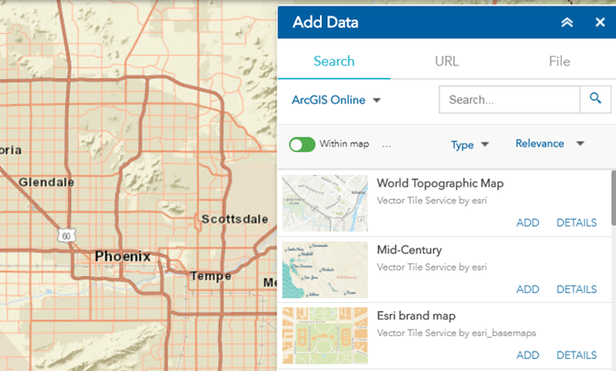Viewport: 616px width, 371px height.
Task: Click the Mid-Century map thumbnail
Action: click(325, 269)
